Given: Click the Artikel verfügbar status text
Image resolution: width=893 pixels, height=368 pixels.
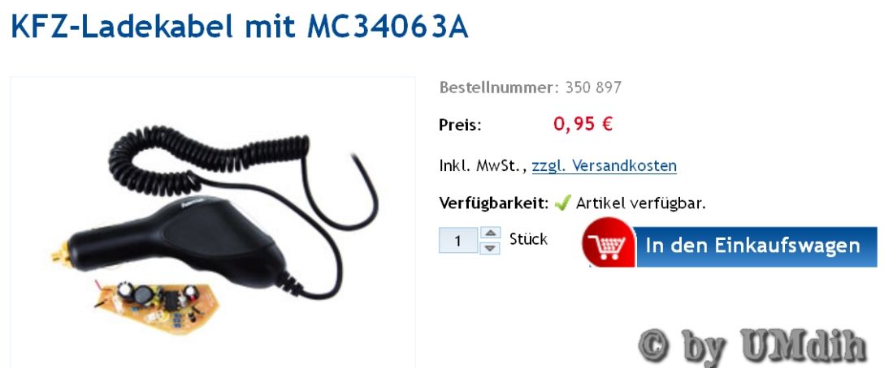Looking at the screenshot, I should click(x=641, y=203).
